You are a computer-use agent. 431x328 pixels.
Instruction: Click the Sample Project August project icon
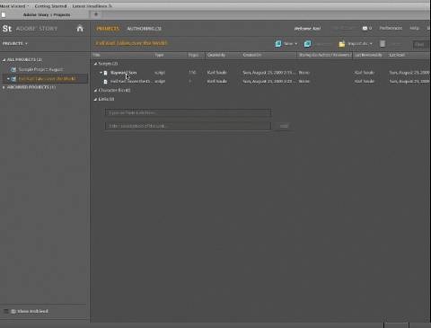click(x=13, y=70)
